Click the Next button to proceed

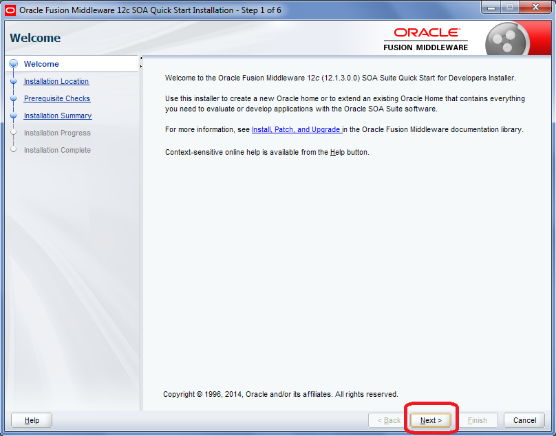[430, 420]
